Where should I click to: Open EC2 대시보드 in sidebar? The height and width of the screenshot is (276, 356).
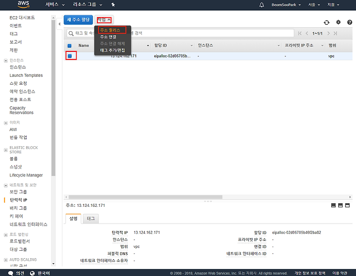(22, 17)
